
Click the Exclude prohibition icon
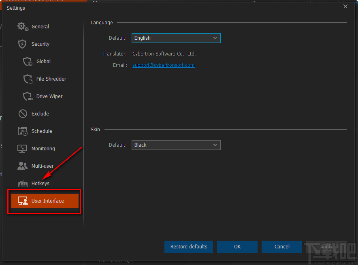(23, 113)
